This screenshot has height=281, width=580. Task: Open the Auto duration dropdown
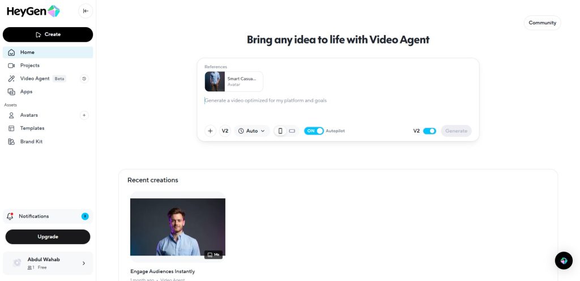(251, 131)
